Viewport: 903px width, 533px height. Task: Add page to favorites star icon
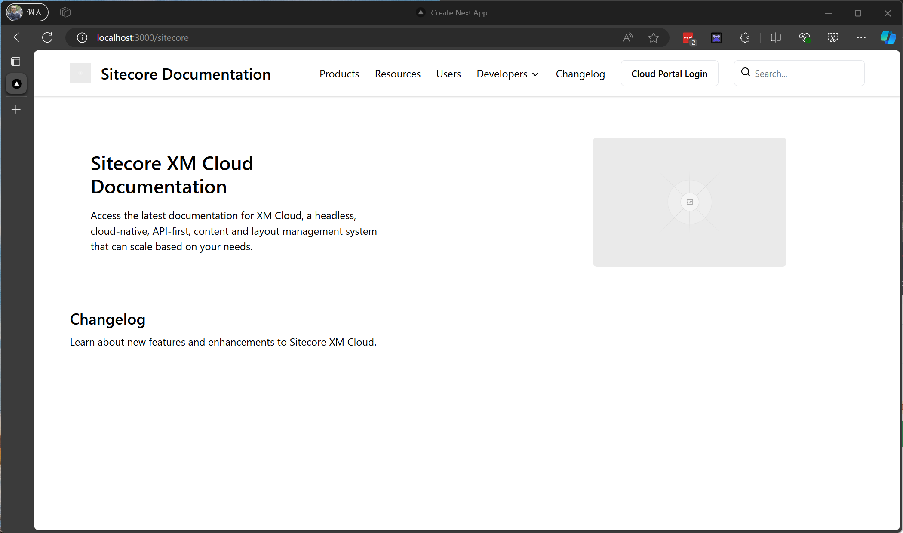tap(654, 38)
